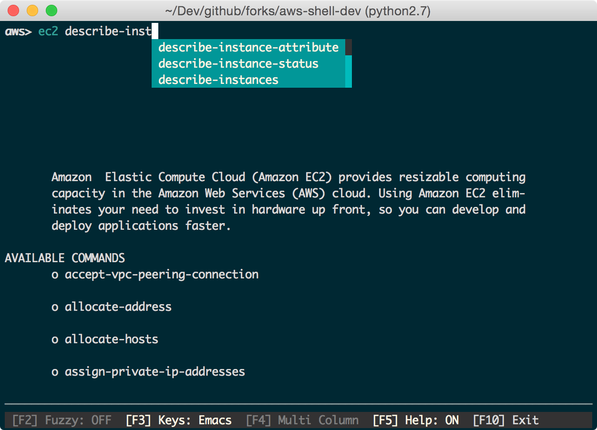The height and width of the screenshot is (430, 597).
Task: Click the Amazon Elastic Compute Cloud description line
Action: tap(288, 177)
